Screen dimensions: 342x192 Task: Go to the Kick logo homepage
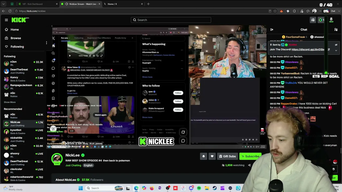tap(20, 20)
